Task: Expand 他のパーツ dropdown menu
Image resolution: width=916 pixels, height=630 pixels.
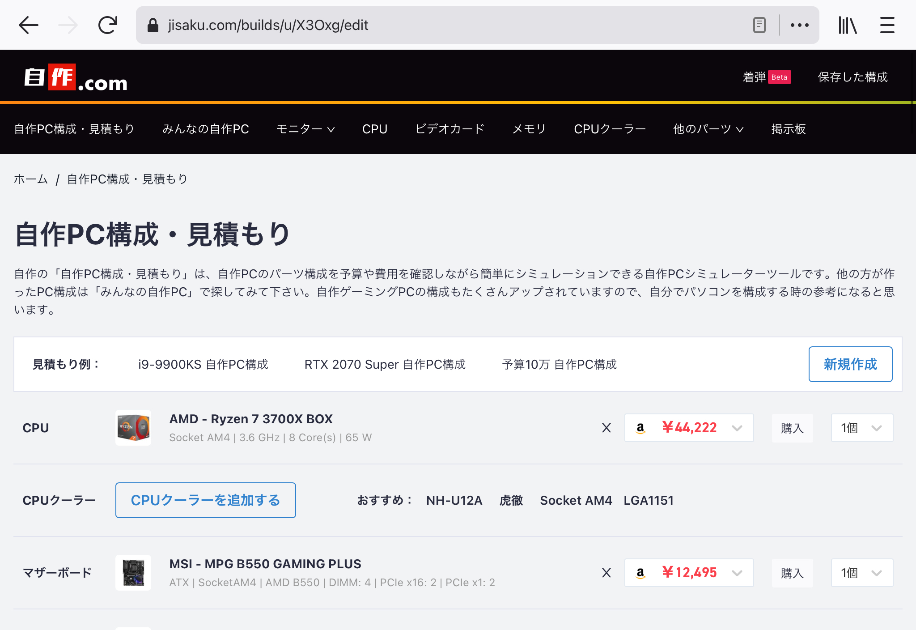Action: click(708, 129)
